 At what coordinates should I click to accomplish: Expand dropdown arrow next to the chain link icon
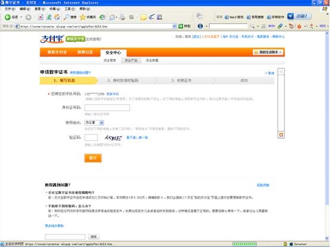tap(285, 26)
